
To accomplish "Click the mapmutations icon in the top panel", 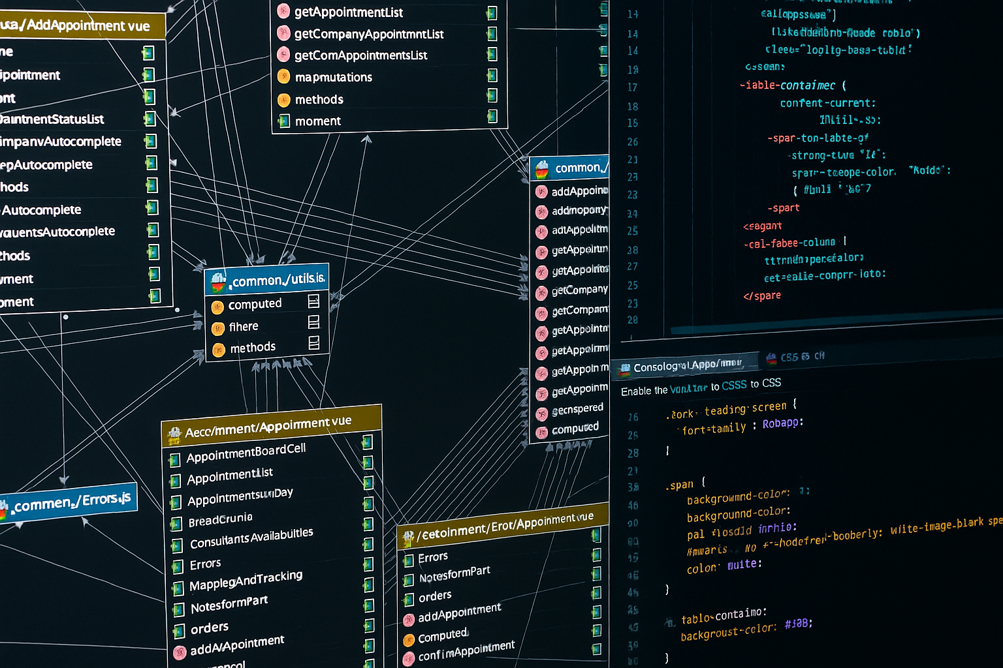I will (283, 76).
